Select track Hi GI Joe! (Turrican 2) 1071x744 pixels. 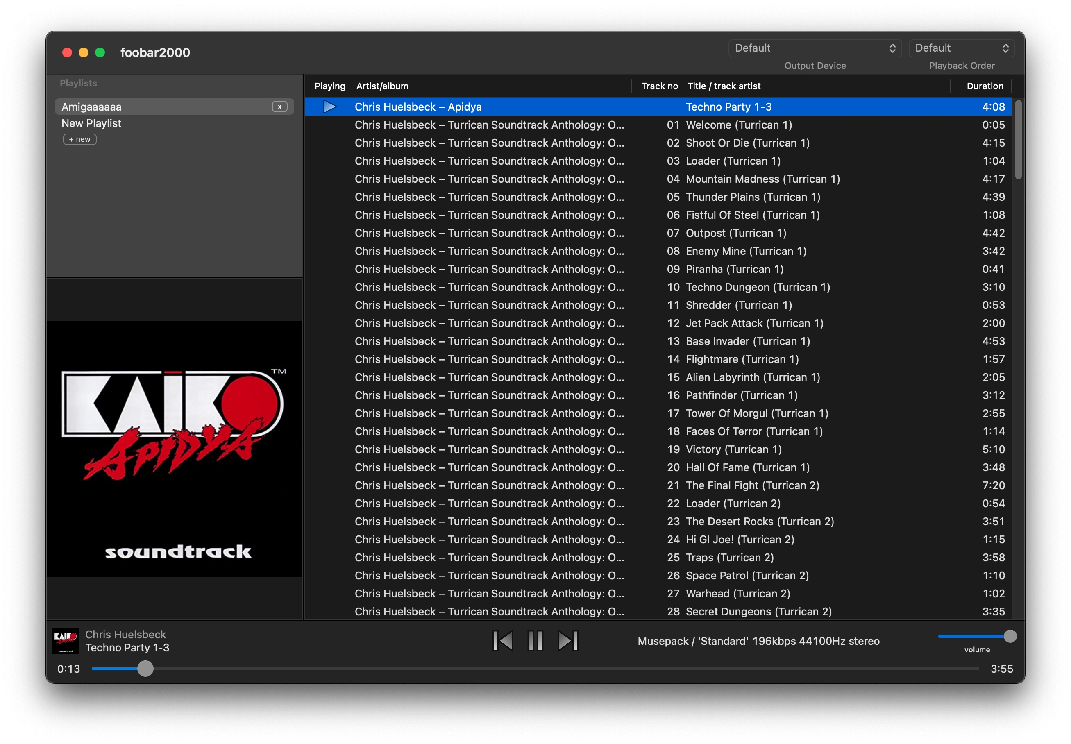click(658, 539)
